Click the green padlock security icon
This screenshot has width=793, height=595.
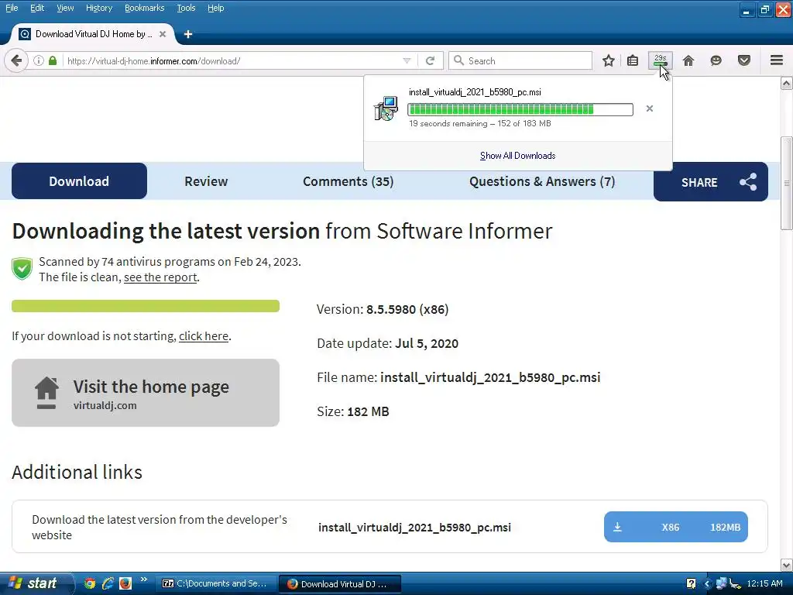53,60
